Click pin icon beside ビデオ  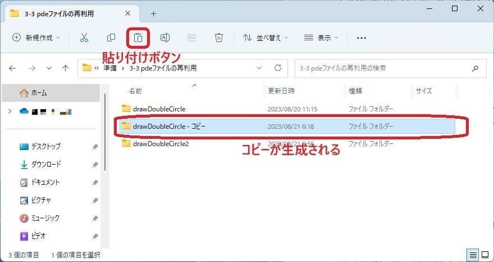[x=95, y=236]
